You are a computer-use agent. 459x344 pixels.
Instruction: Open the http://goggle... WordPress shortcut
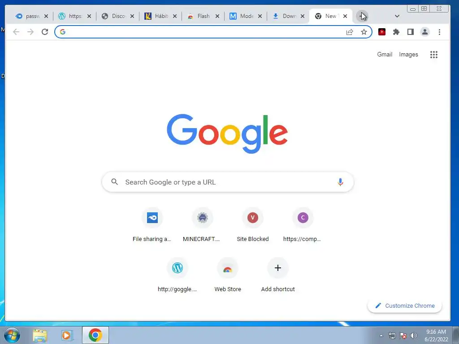coord(177,275)
